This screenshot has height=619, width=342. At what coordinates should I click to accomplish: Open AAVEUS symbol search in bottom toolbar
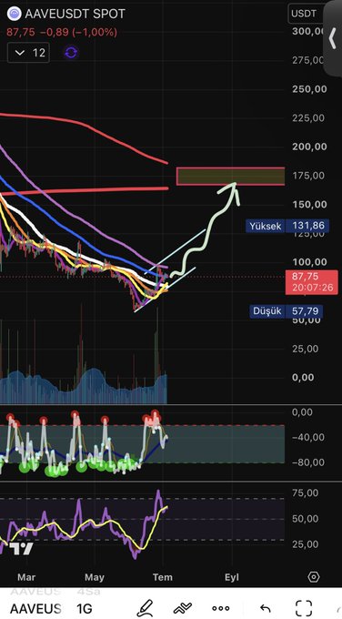click(35, 608)
